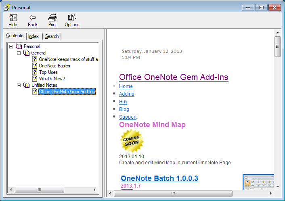Click 'Saturday, January 12, 2013' text
Screen dimensions: 285x201
click(152, 51)
